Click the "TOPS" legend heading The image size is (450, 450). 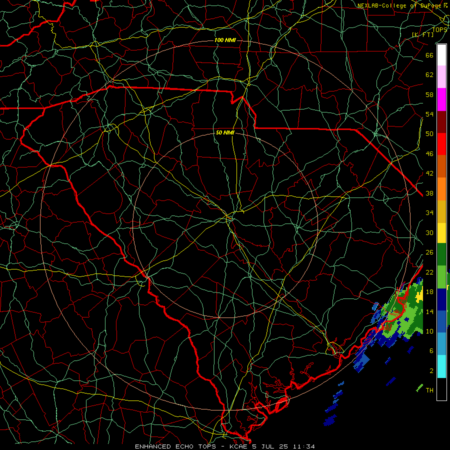click(x=439, y=30)
